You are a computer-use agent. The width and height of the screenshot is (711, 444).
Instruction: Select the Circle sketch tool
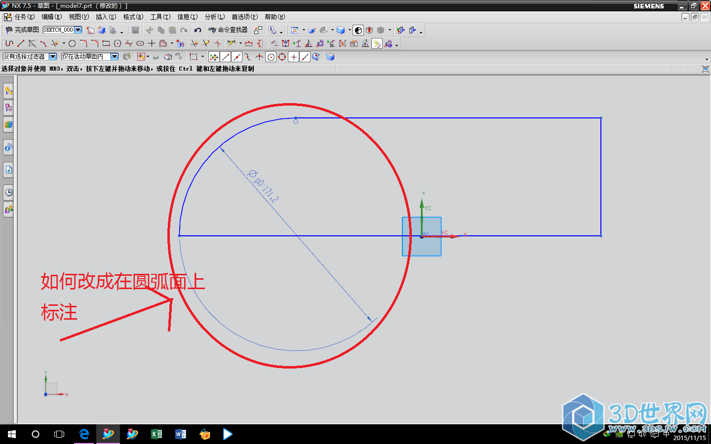72,43
